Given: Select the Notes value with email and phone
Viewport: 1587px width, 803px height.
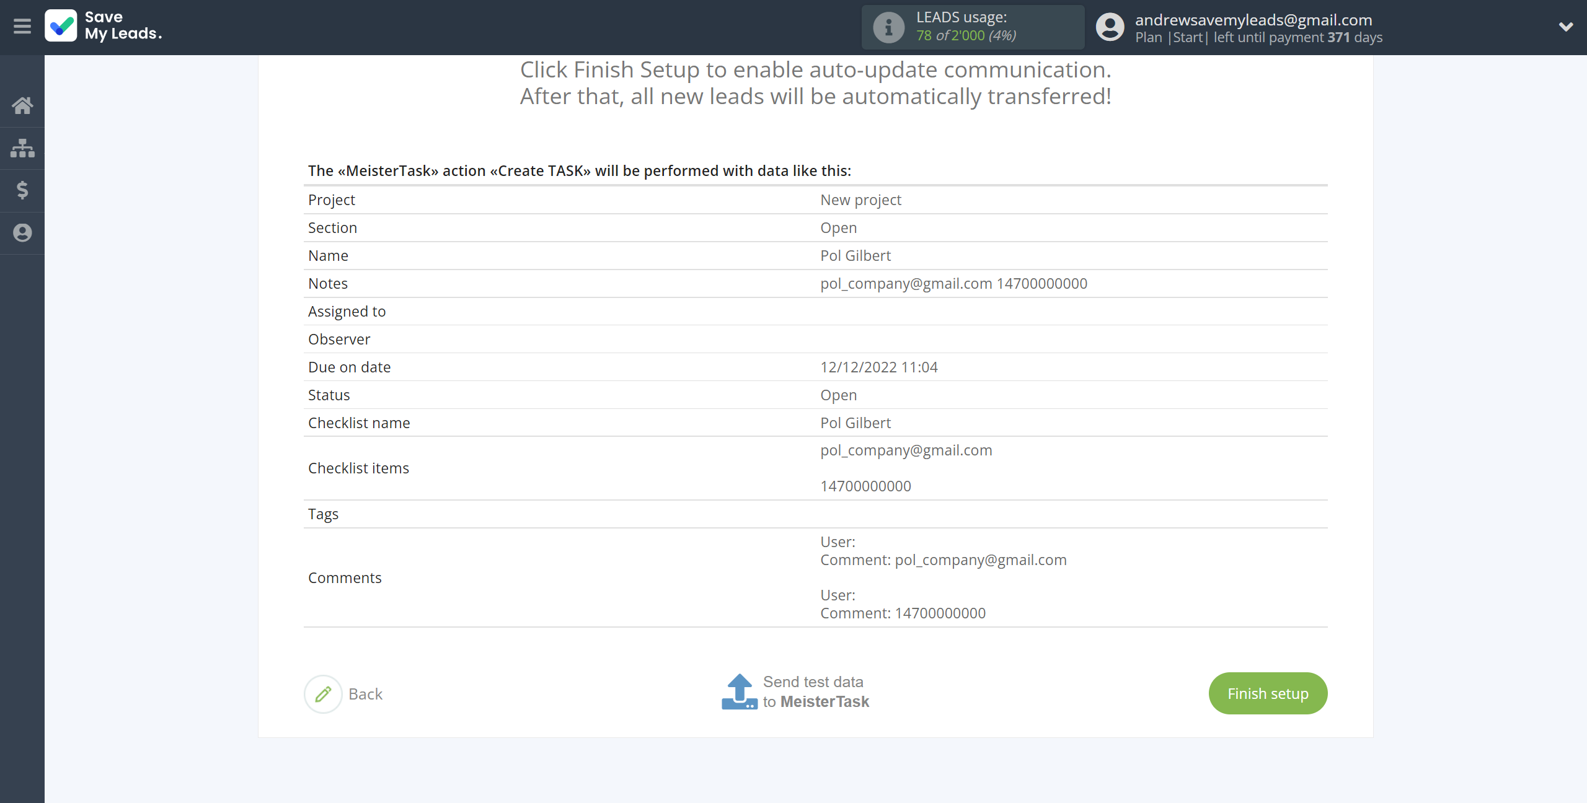Looking at the screenshot, I should click(953, 284).
